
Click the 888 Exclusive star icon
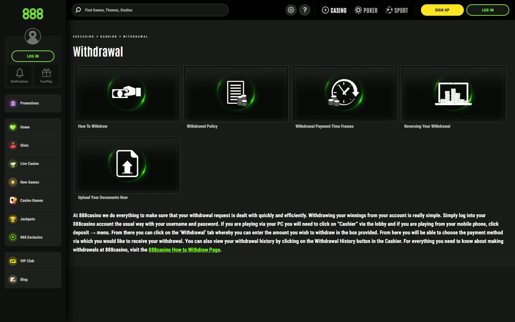pyautogui.click(x=13, y=237)
